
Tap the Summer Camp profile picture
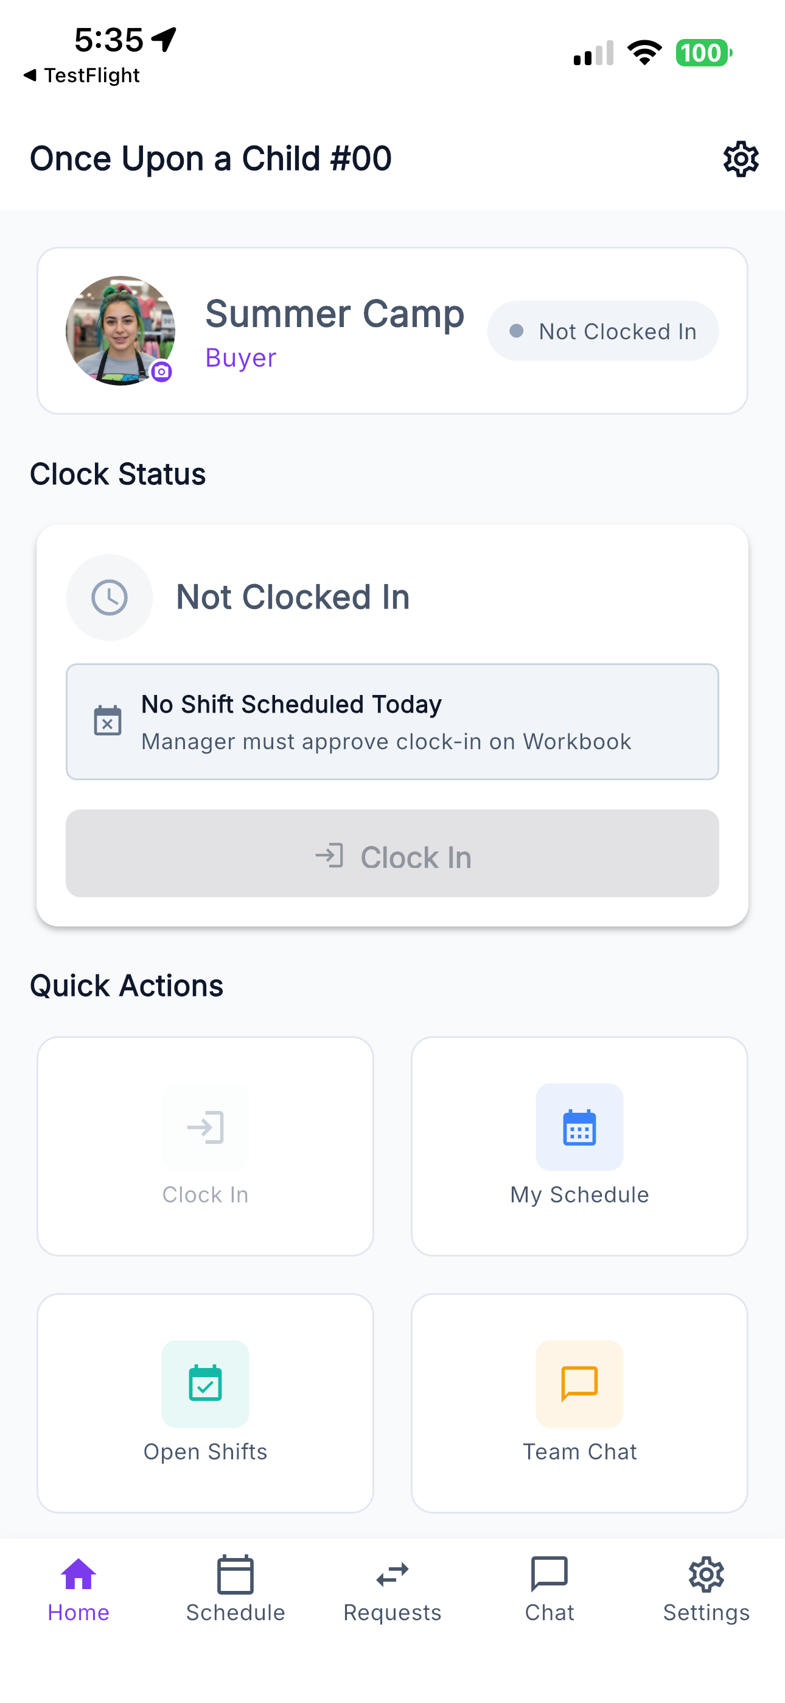pos(120,331)
